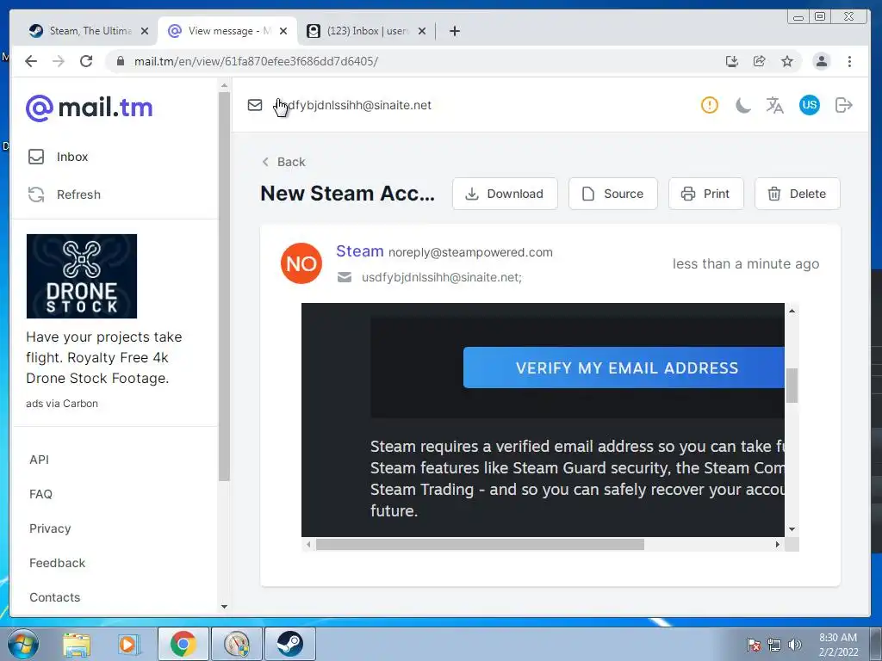Click the Chrome taskbar icon
Image resolution: width=882 pixels, height=661 pixels.
(x=183, y=644)
